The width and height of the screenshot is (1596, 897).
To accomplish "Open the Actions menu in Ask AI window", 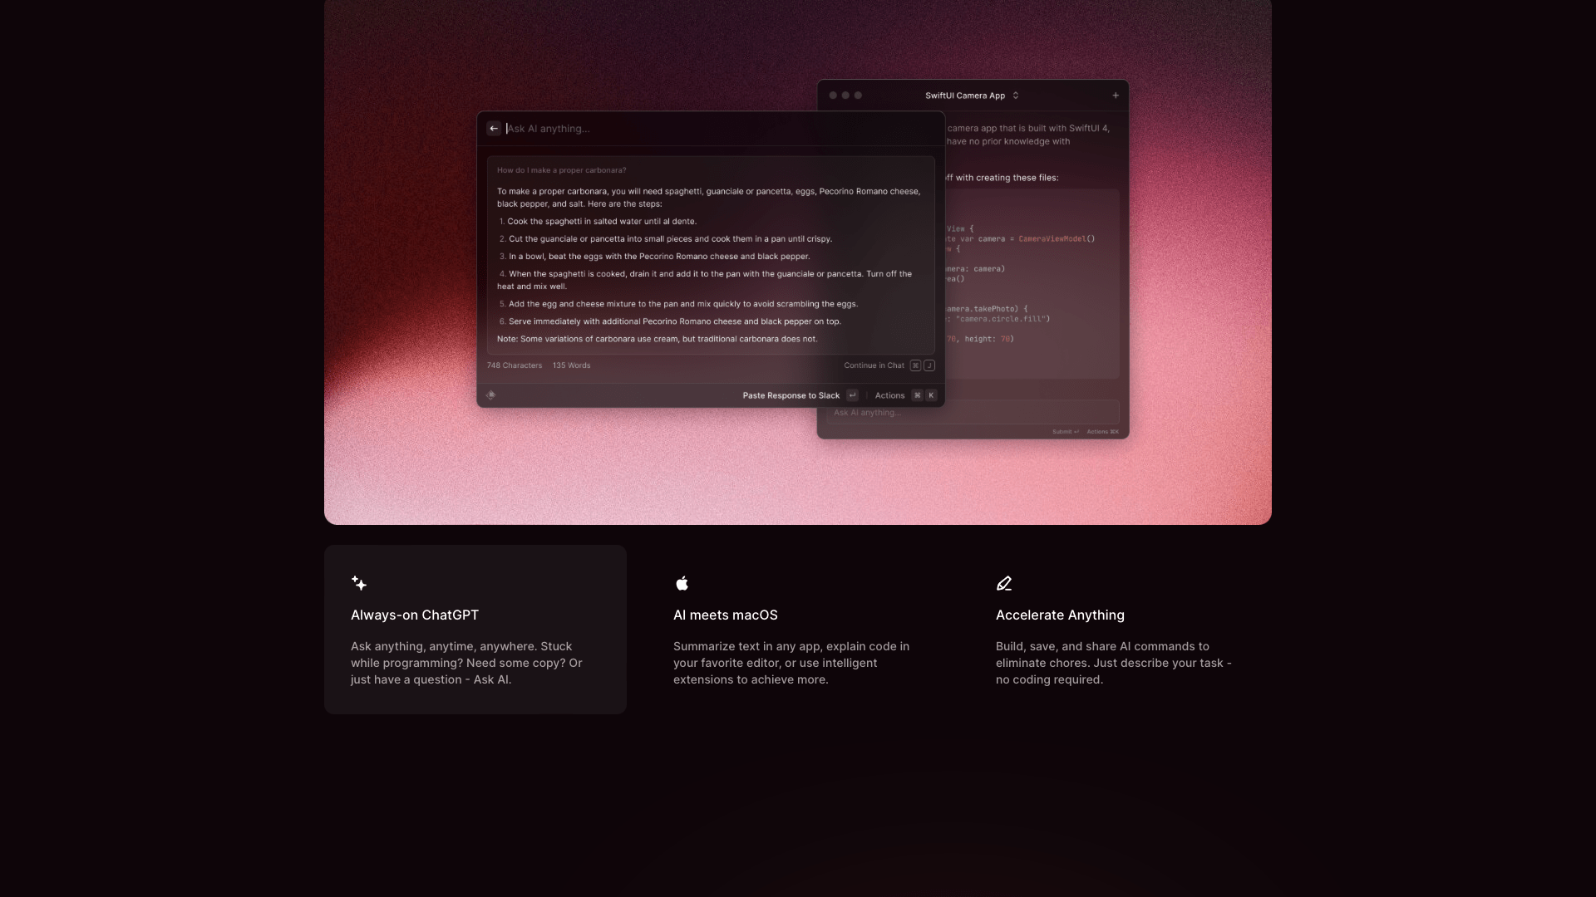I will [x=889, y=395].
